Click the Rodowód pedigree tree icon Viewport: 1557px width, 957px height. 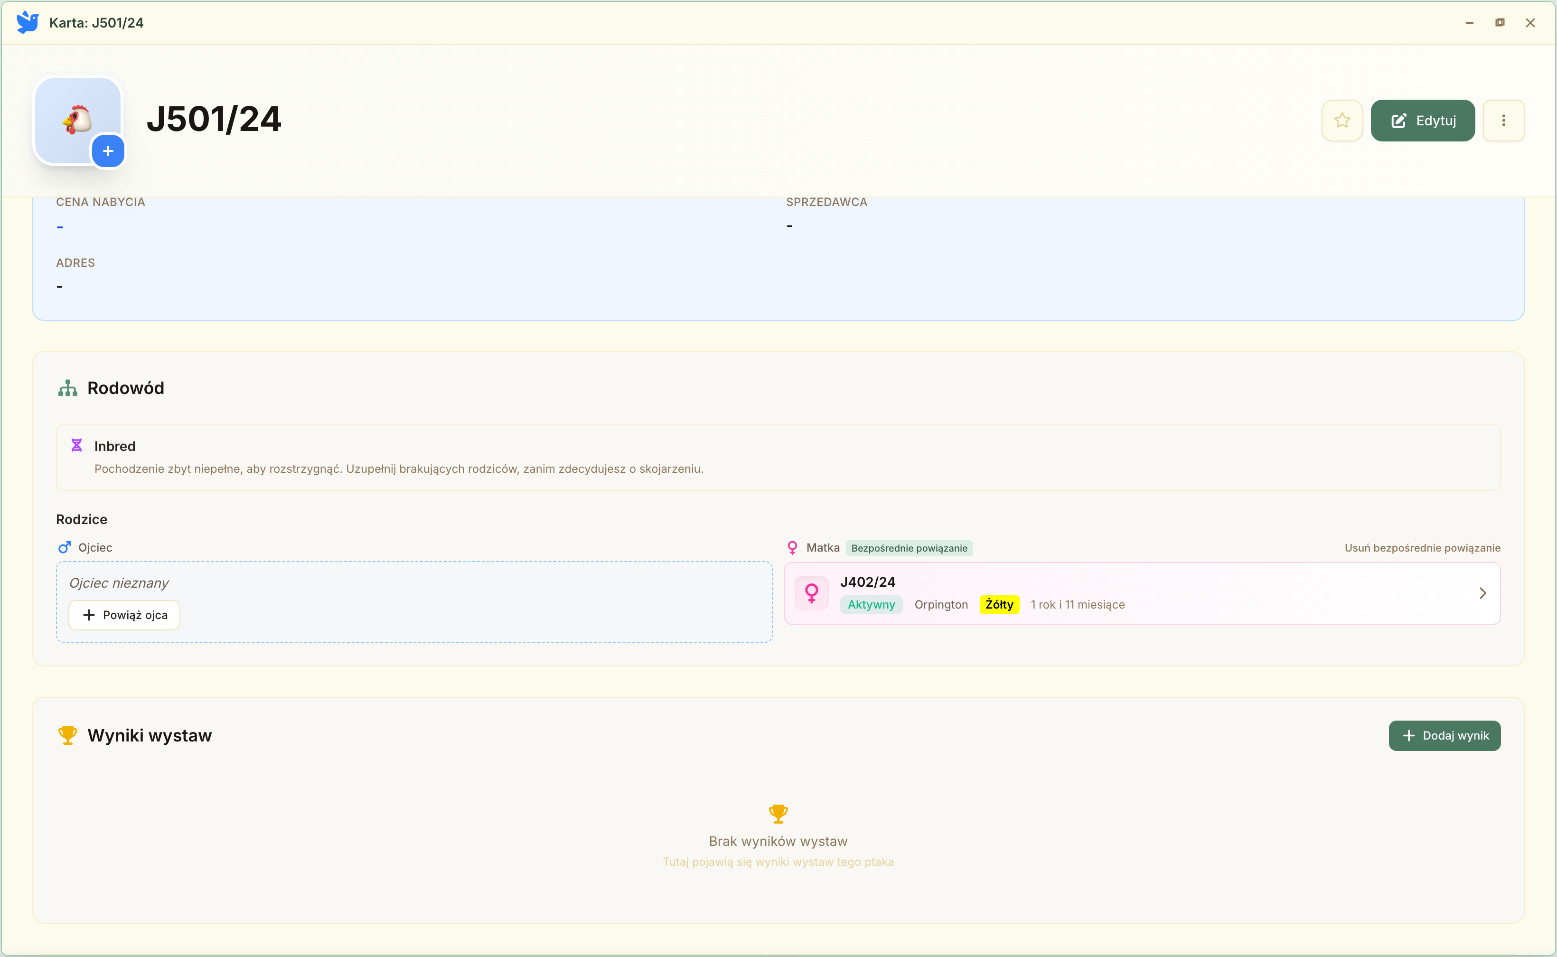click(x=68, y=388)
